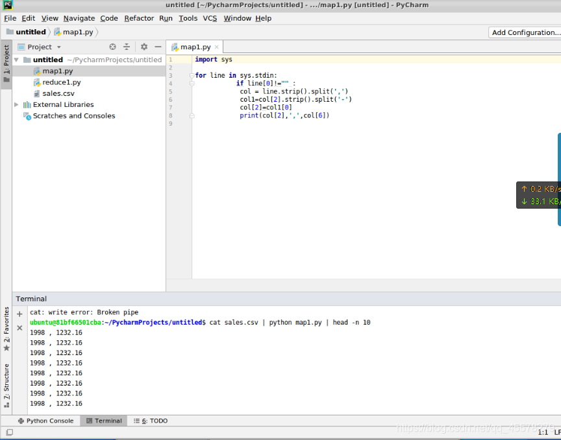The width and height of the screenshot is (561, 440).
Task: Select the map1.py editor tab
Action: pos(195,47)
